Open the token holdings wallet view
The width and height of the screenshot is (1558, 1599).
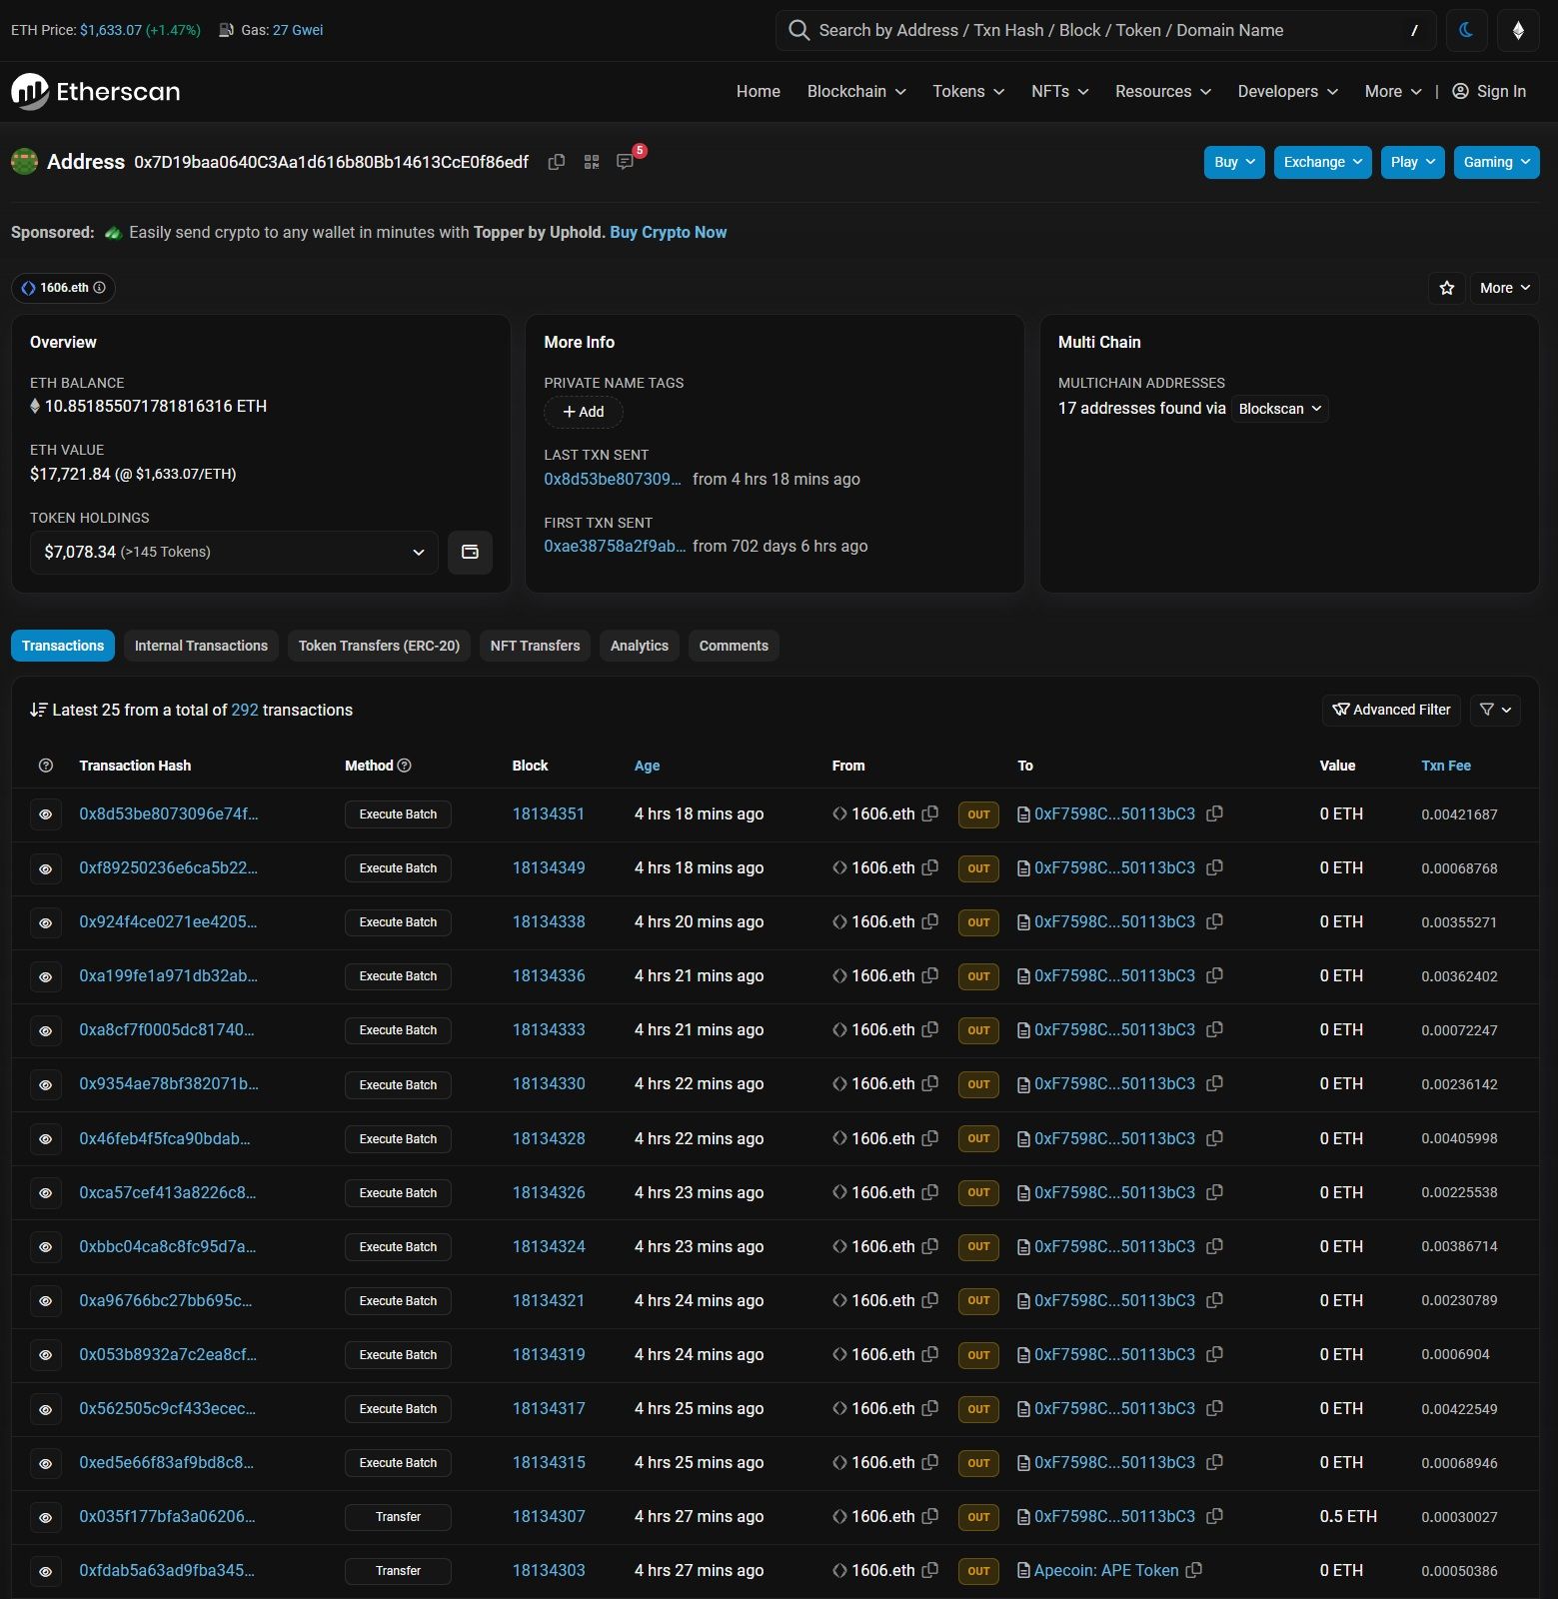tap(470, 552)
